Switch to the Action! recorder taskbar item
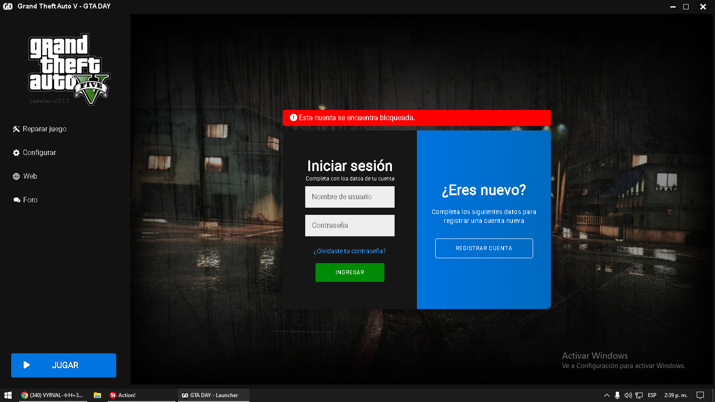The height and width of the screenshot is (402, 715). pos(141,395)
